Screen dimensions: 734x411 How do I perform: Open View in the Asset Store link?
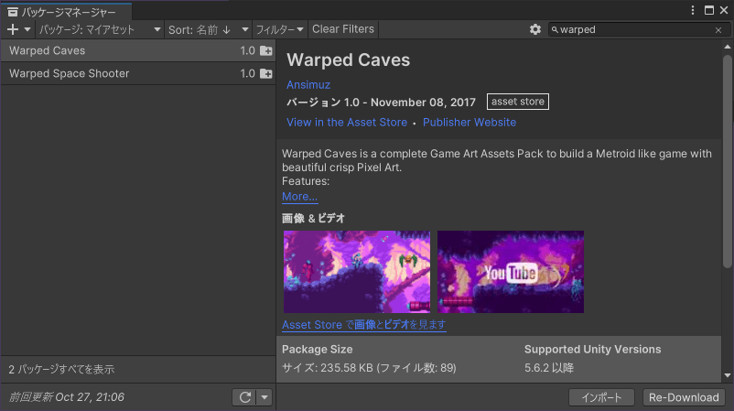pos(347,122)
